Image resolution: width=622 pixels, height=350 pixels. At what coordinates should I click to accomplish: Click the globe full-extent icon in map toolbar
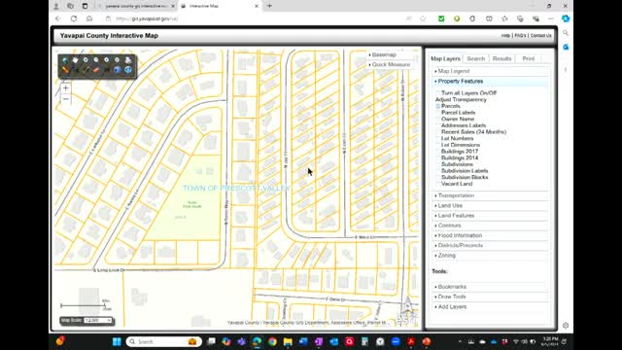click(65, 60)
